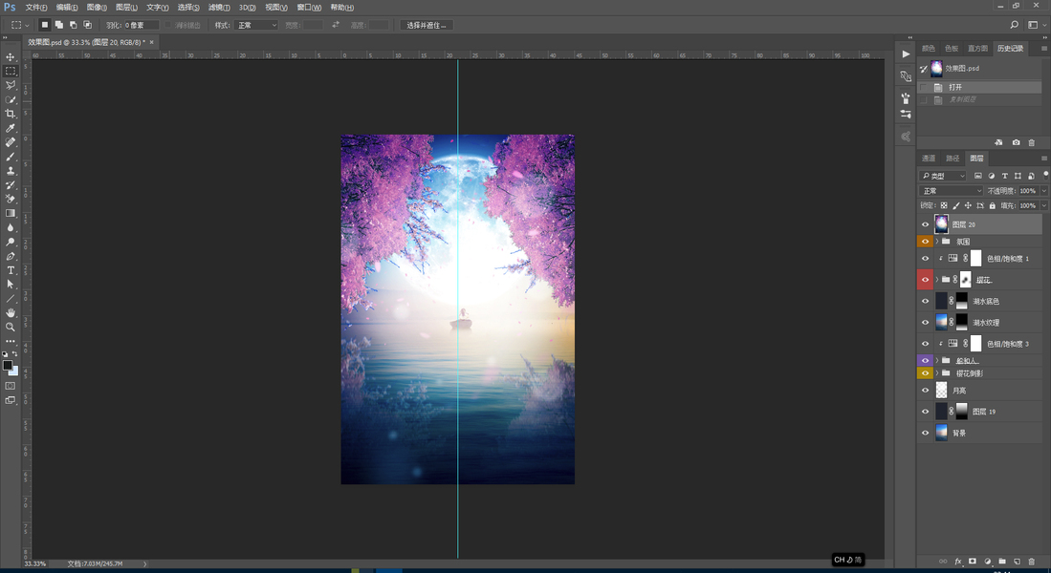Open the 文件 menu
This screenshot has height=573, width=1051.
pyautogui.click(x=36, y=8)
